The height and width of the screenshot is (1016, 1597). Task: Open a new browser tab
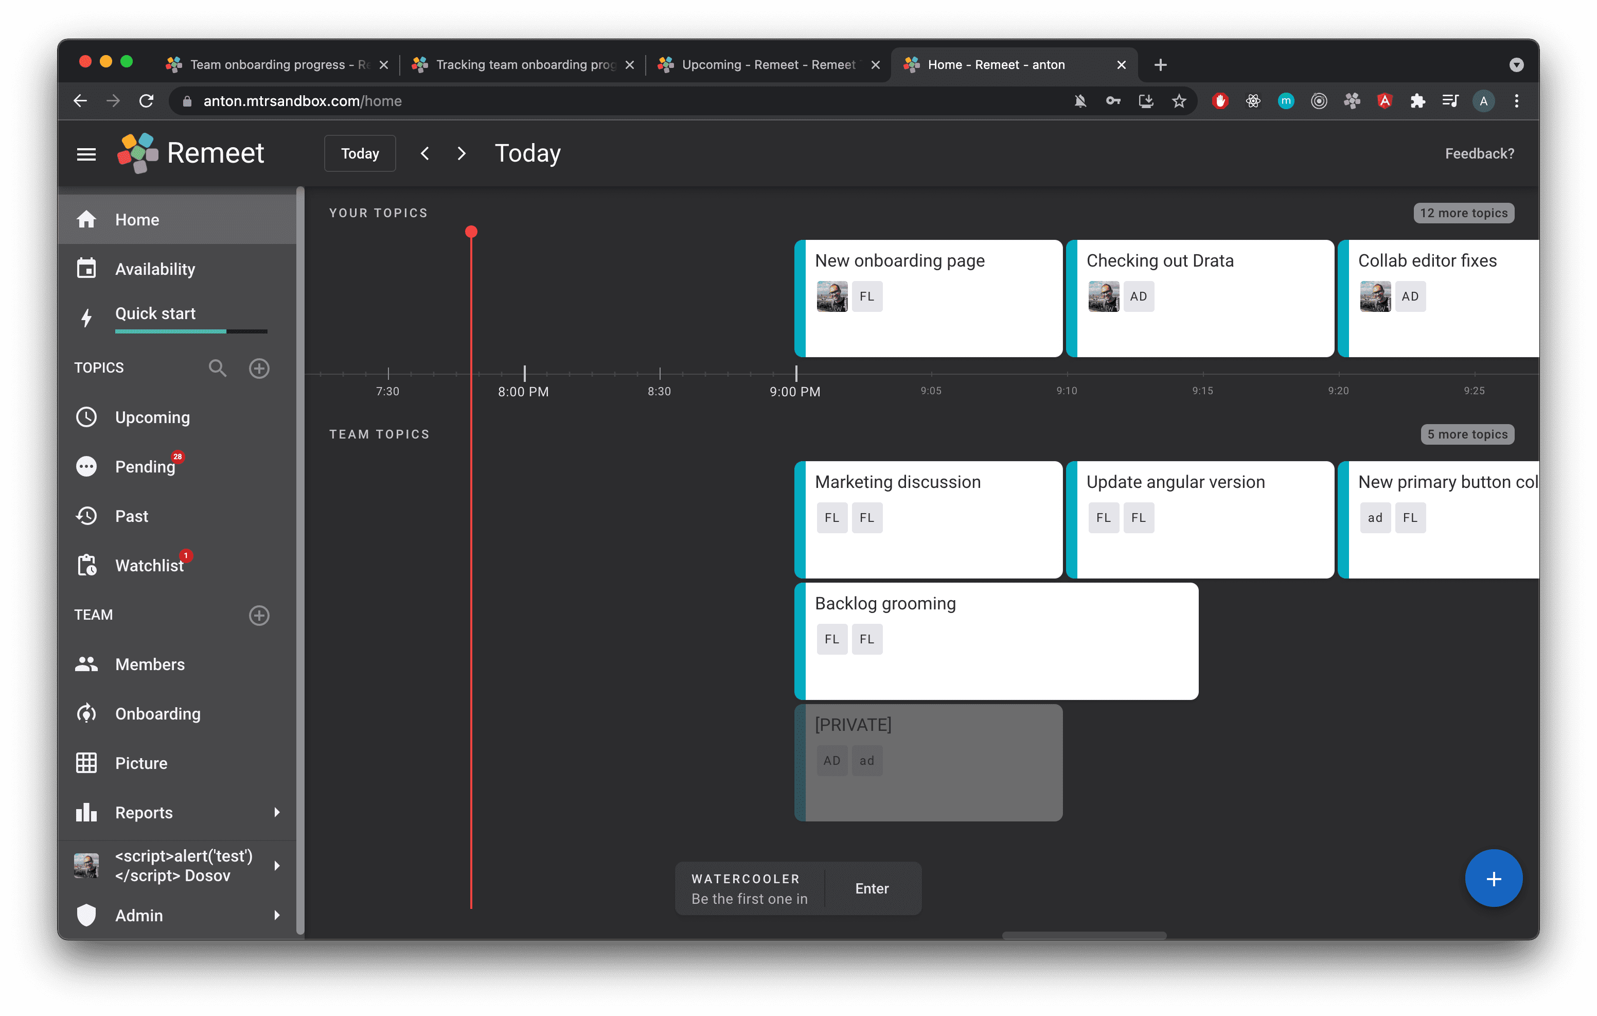tap(1160, 64)
